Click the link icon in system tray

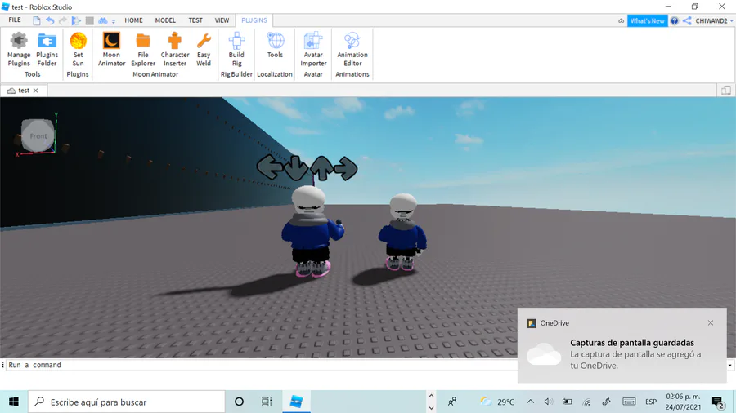[x=606, y=402]
